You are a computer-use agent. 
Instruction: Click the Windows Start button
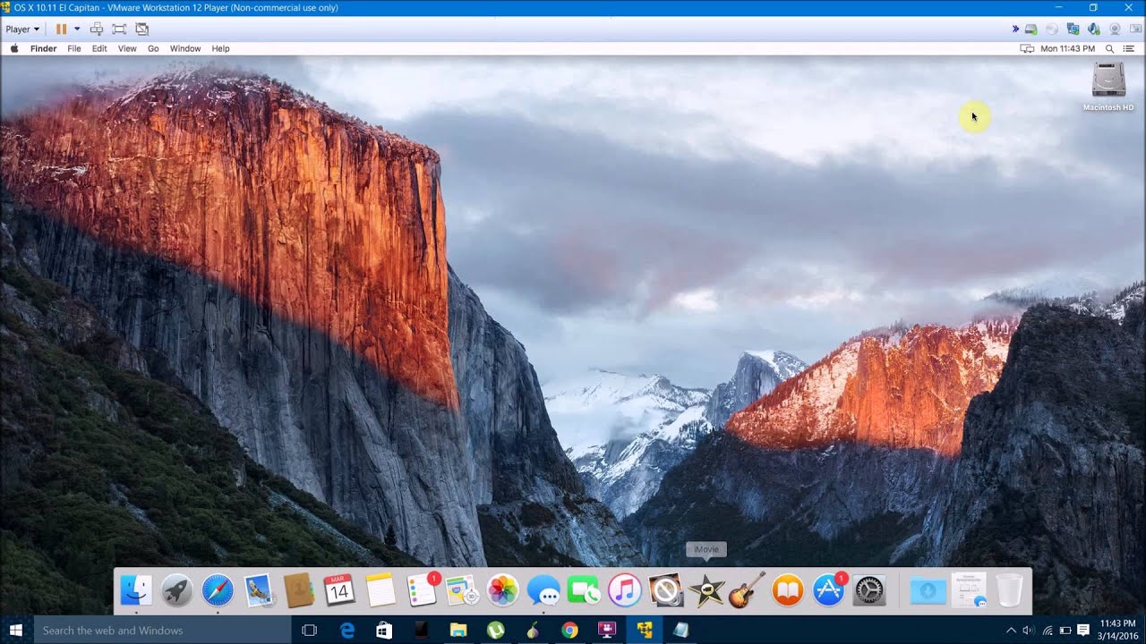click(x=15, y=631)
